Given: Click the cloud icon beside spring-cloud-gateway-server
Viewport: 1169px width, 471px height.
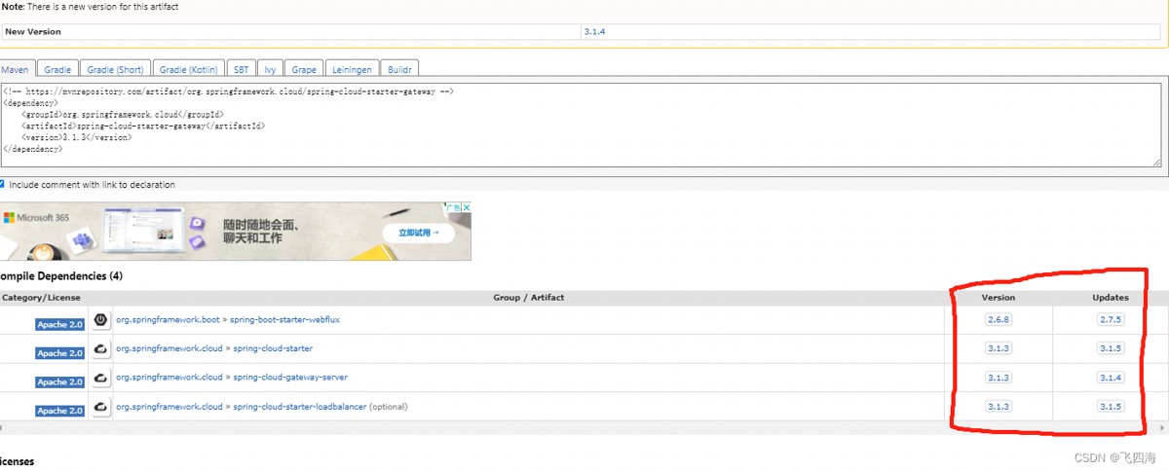Looking at the screenshot, I should (100, 378).
